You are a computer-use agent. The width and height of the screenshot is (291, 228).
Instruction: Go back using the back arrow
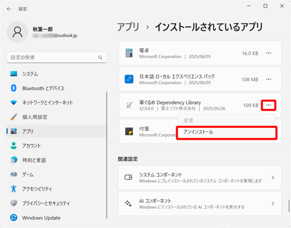click(x=9, y=9)
